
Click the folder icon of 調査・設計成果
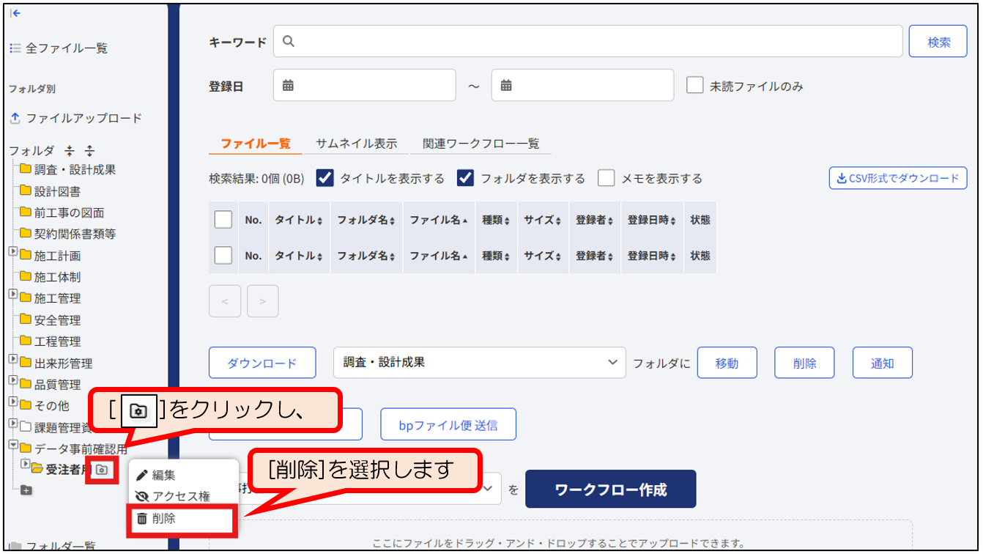tap(26, 169)
